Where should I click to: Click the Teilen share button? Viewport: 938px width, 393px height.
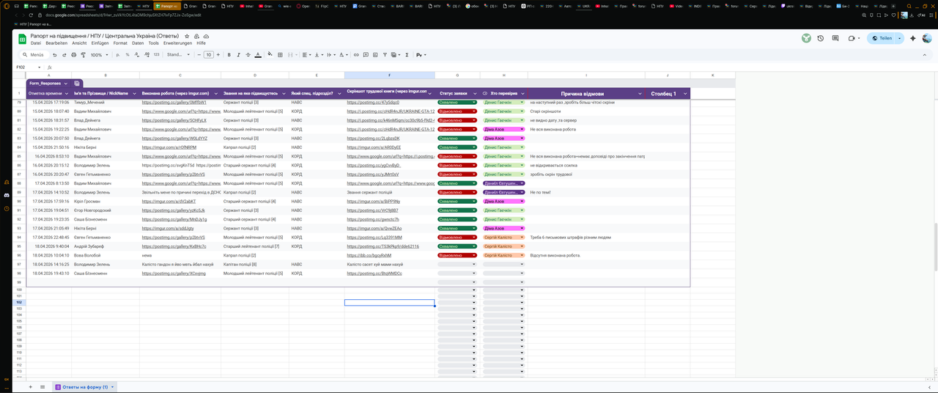point(882,38)
